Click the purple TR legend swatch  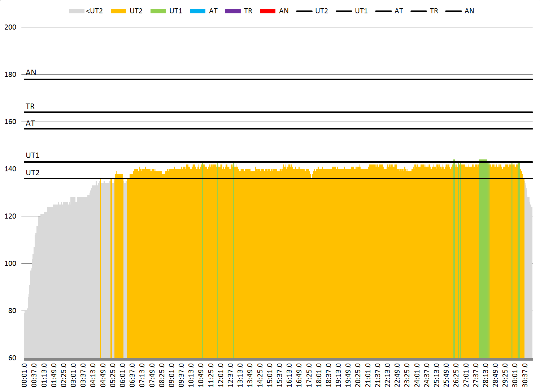coord(232,11)
